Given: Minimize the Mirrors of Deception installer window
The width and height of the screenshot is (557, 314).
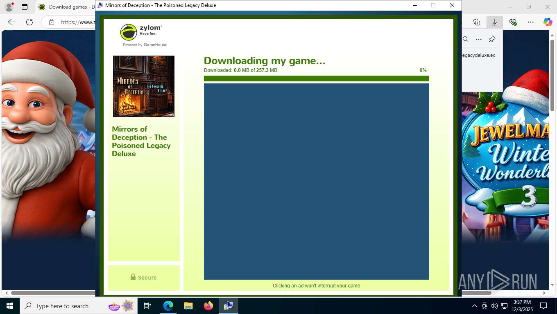Looking at the screenshot, I should [x=415, y=5].
